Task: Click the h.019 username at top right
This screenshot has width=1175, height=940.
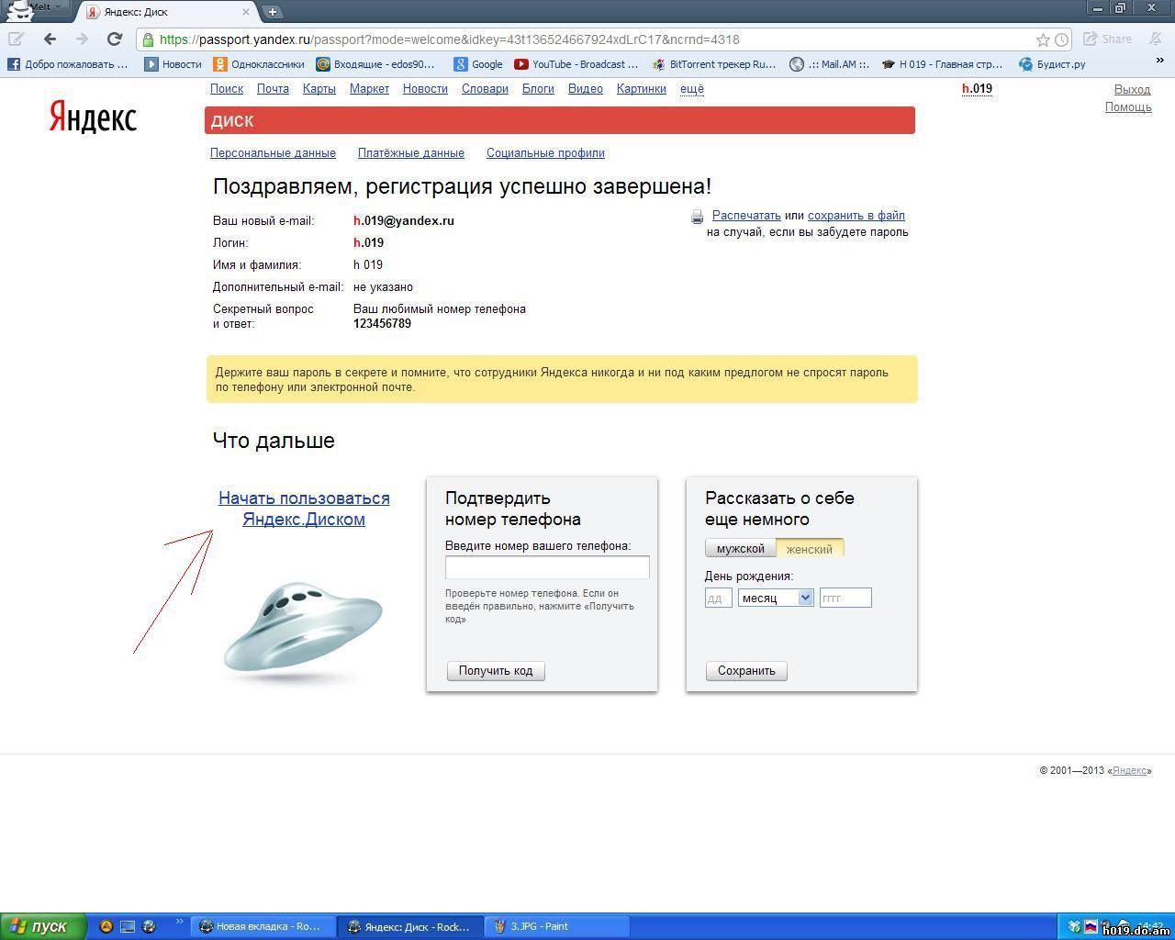Action: [x=977, y=89]
